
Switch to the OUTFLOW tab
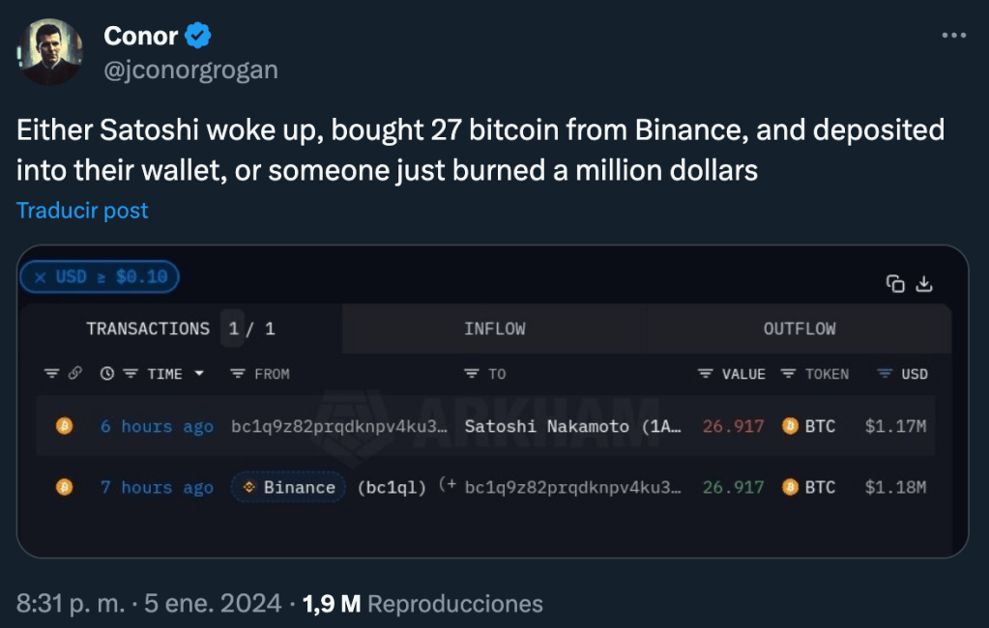800,328
